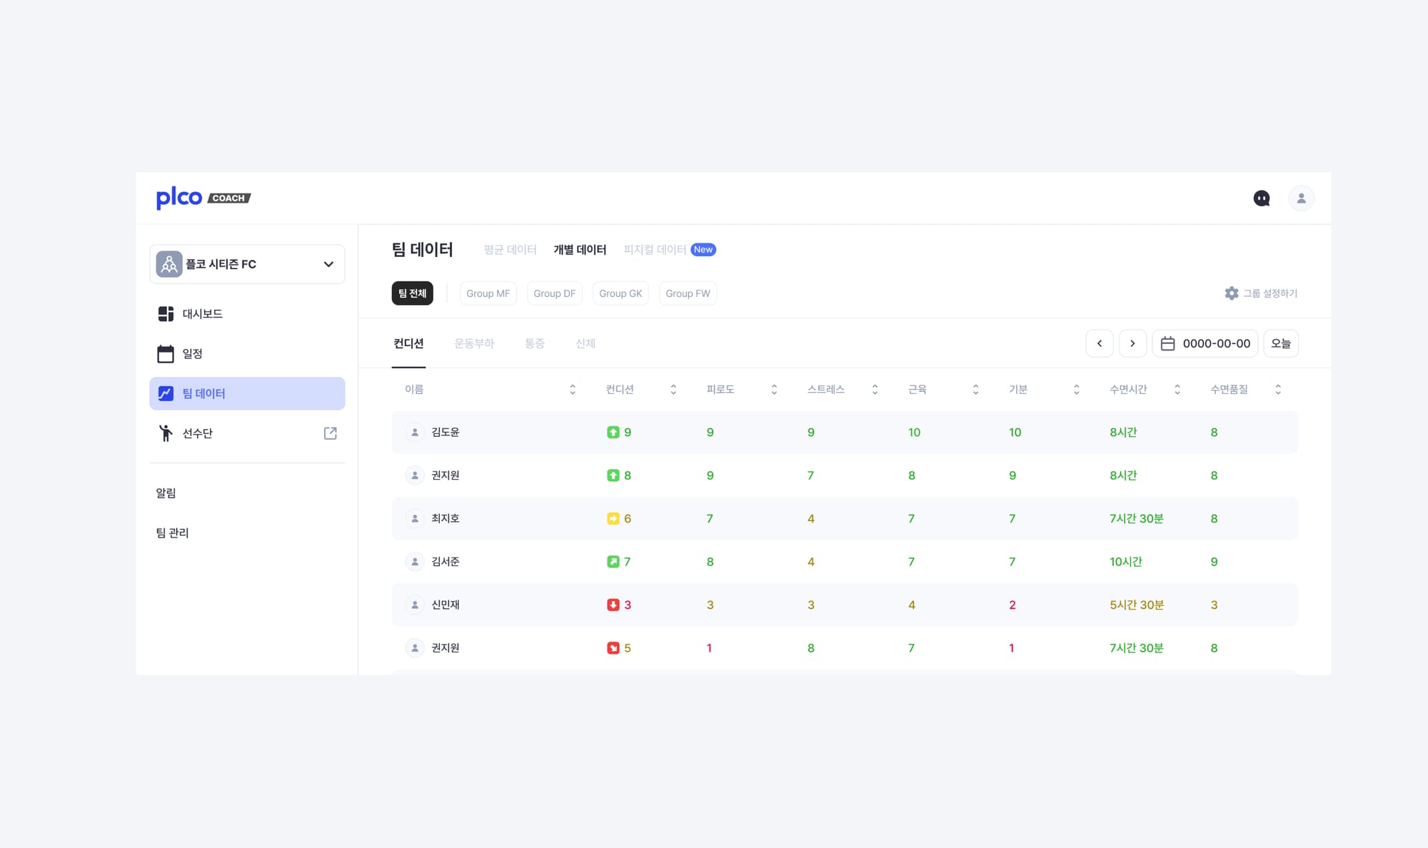Switch to the 운동부하 tab
This screenshot has width=1428, height=848.
pos(474,343)
